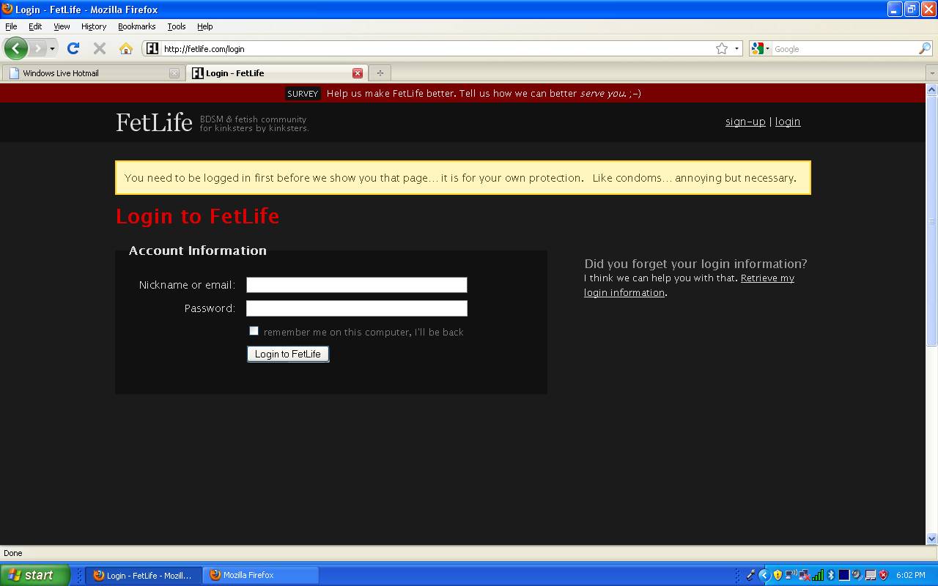Click the dark blue square tray icon

(844, 575)
